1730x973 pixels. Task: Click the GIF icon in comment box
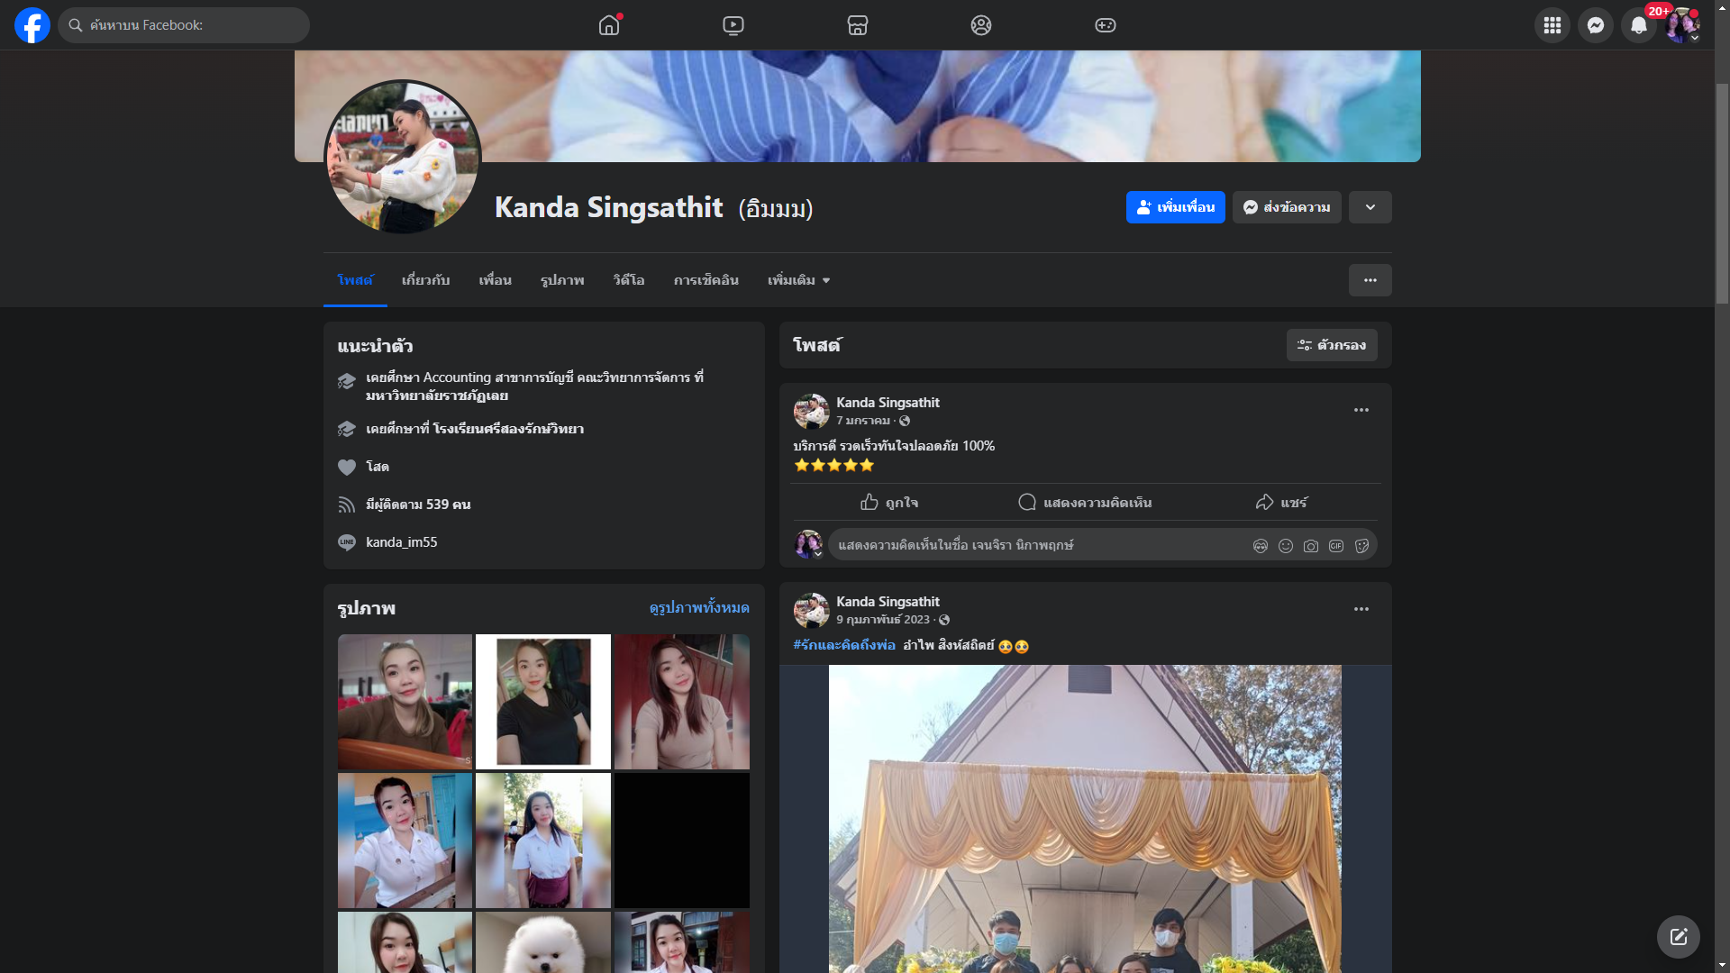click(x=1336, y=546)
